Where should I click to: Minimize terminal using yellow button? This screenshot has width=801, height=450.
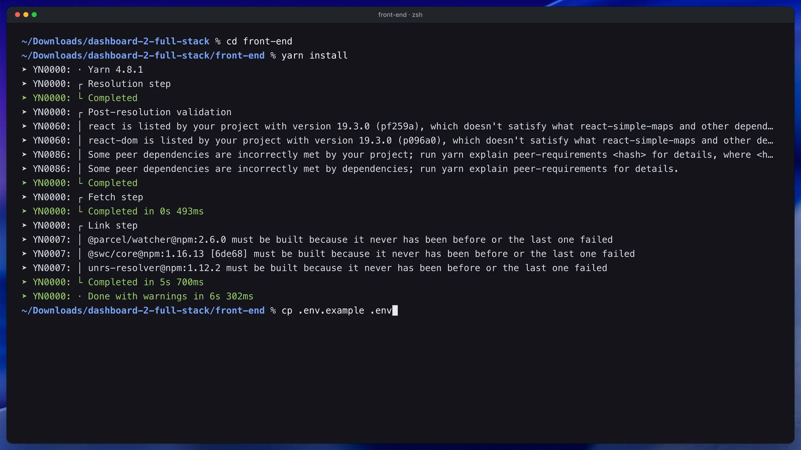pos(26,15)
